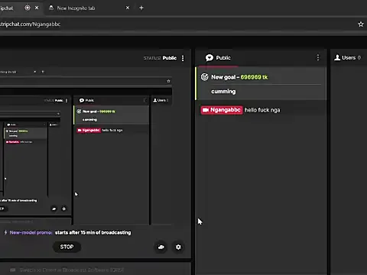Open a new browser tab with plus
367x275 pixels.
(x=141, y=8)
